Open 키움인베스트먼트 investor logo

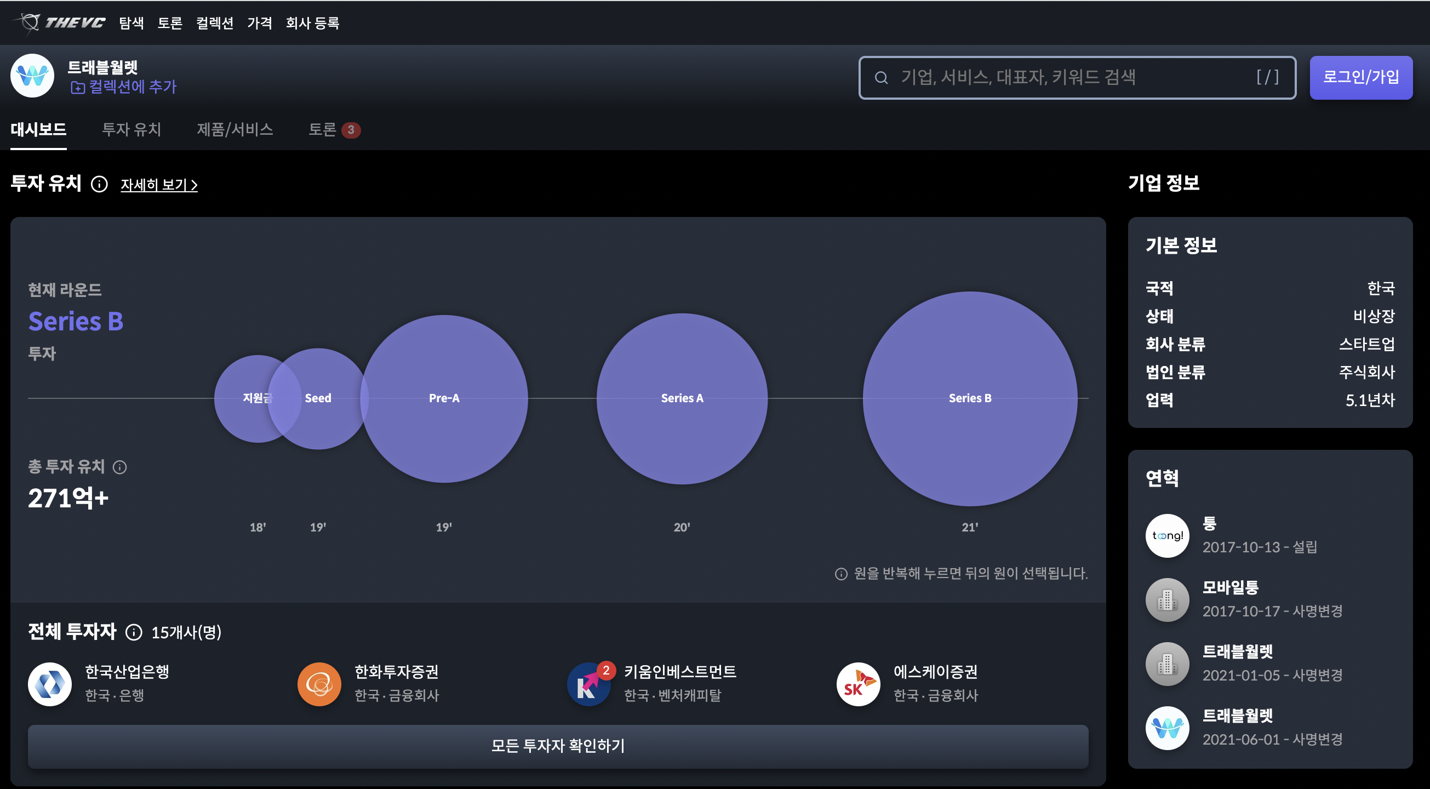(588, 684)
